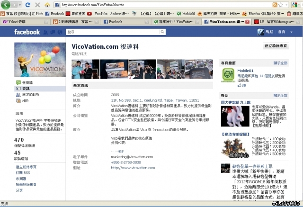Viewport: 303px width, 207px height.
Task: Click the Keelung Rd. Taipei address link
Action: [x=155, y=100]
